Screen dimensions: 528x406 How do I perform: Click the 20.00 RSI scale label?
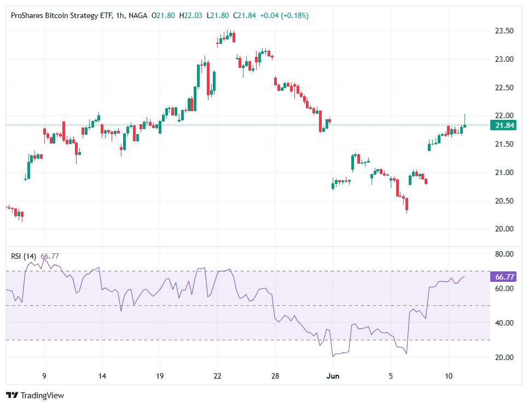pos(504,358)
